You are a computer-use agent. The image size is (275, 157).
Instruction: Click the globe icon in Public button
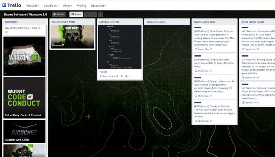(55, 15)
